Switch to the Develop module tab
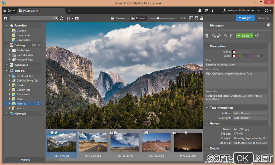 coord(263,18)
